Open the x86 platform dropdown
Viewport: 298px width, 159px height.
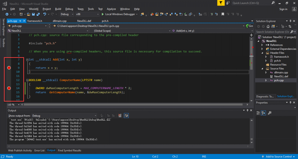[x=87, y=14]
